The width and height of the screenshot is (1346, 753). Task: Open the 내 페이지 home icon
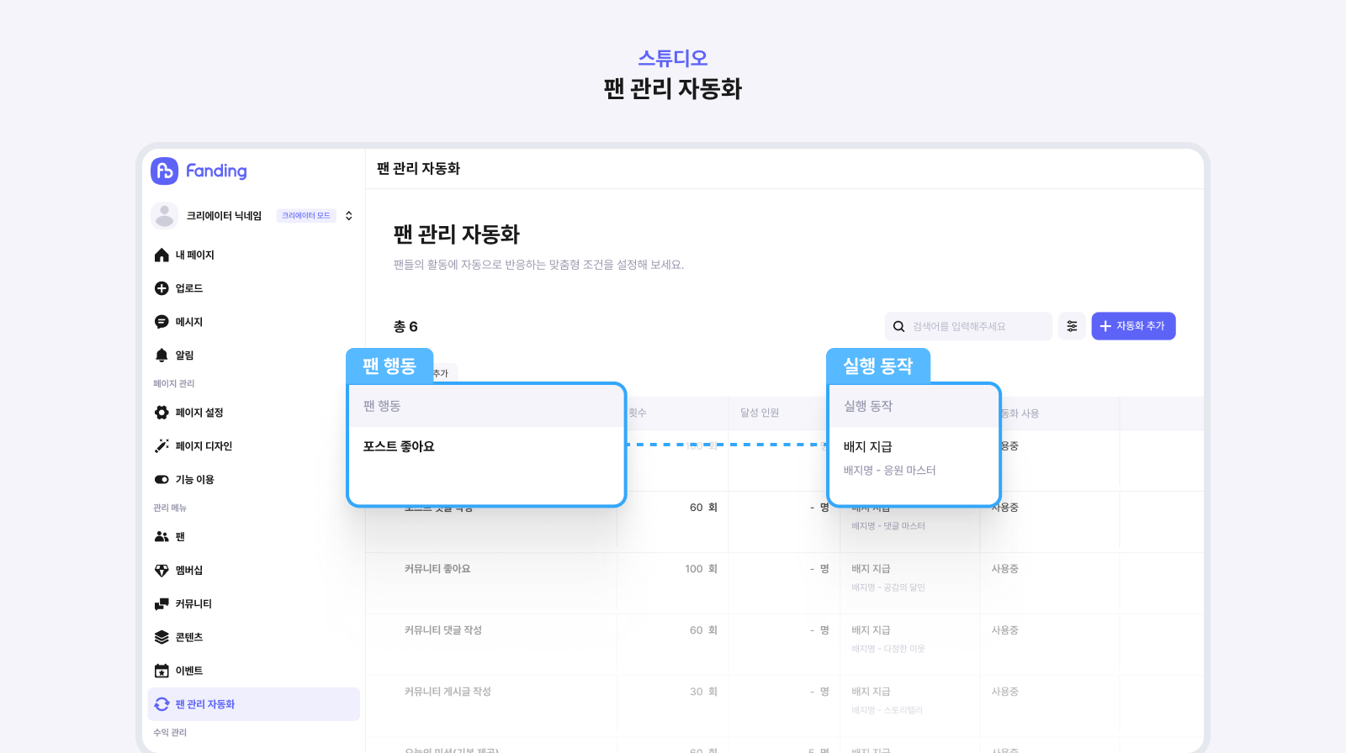tap(162, 255)
